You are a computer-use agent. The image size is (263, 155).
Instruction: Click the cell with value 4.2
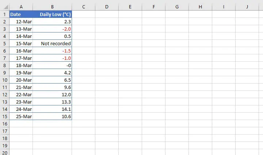[52, 73]
